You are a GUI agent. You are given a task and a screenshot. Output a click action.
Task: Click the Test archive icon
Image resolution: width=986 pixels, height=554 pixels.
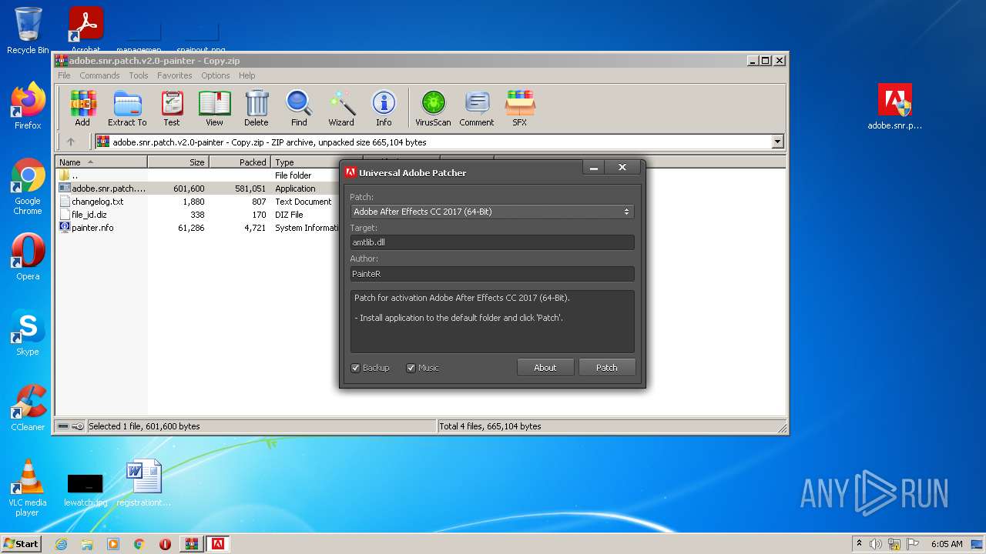(172, 108)
